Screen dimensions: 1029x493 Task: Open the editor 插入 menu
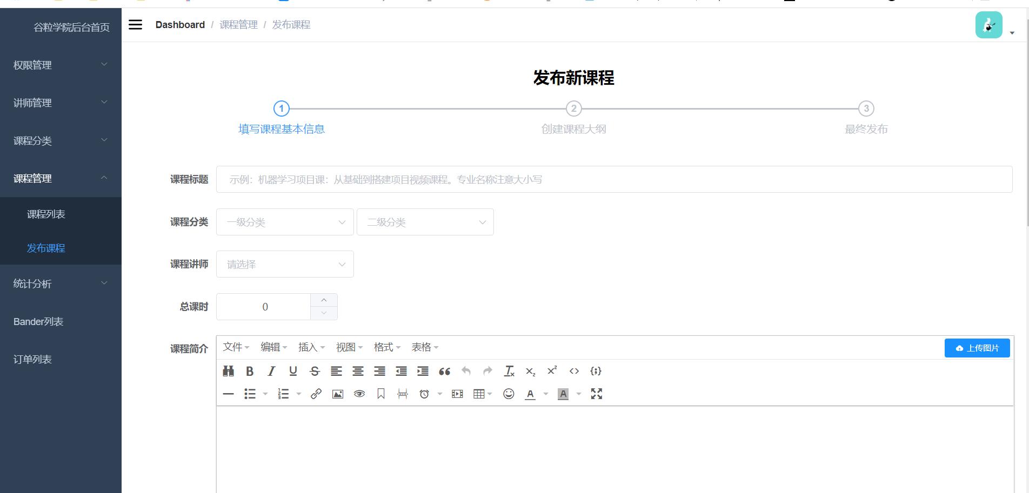click(x=312, y=347)
